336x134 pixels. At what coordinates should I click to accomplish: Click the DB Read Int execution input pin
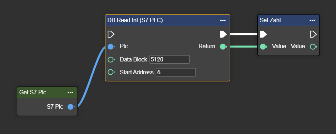[x=111, y=34]
